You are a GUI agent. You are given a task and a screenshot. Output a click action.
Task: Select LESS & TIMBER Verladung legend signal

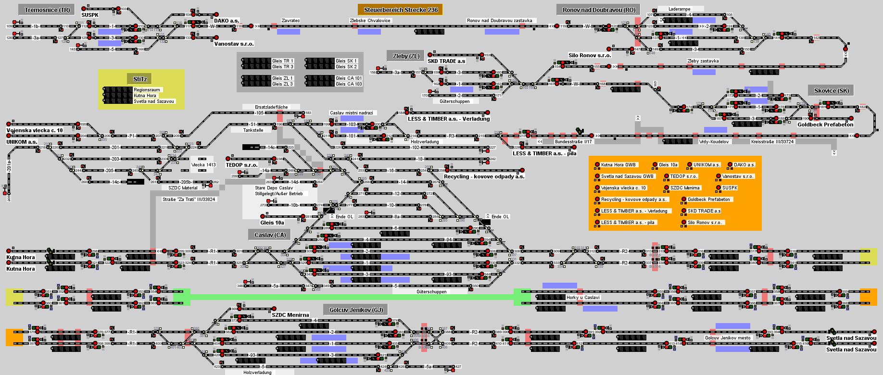coord(597,211)
